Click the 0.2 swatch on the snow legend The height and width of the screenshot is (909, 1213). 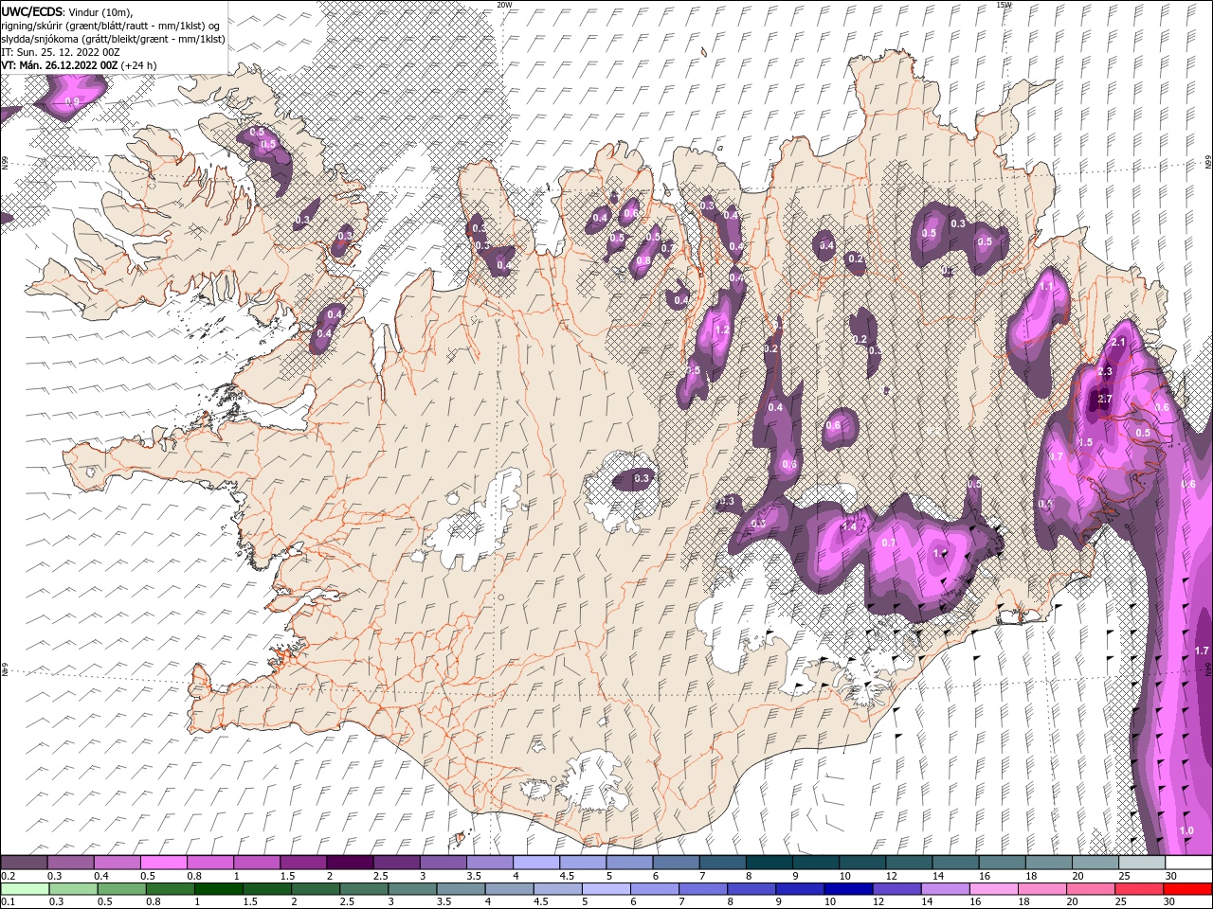24,863
